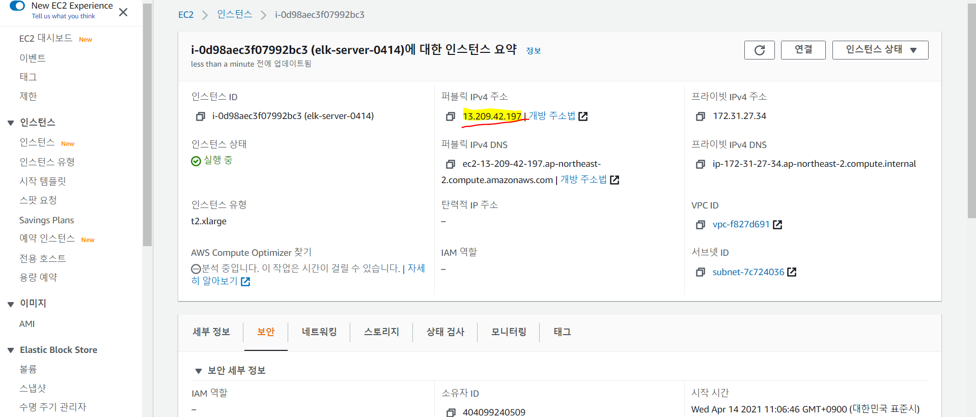Image resolution: width=976 pixels, height=417 pixels.
Task: Open external link icon after 알아보기
Action: (245, 282)
